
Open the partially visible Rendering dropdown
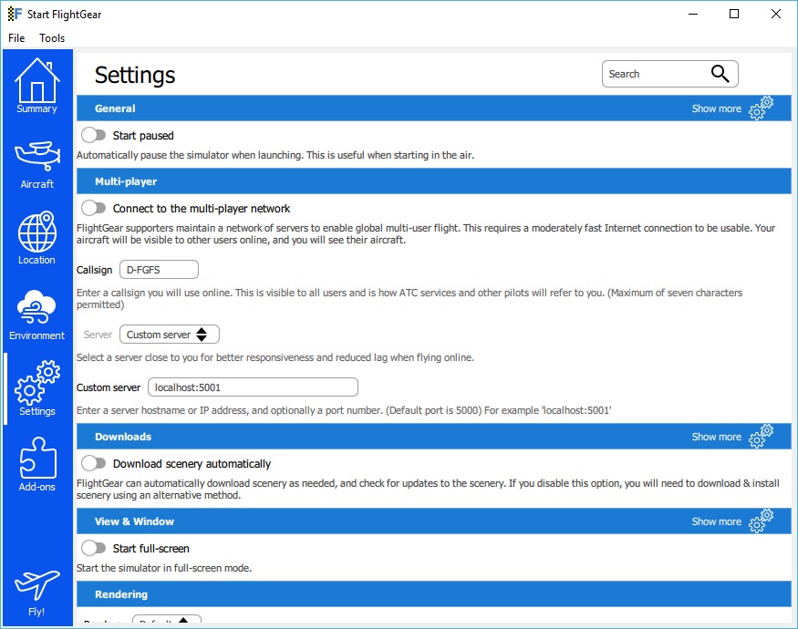167,619
